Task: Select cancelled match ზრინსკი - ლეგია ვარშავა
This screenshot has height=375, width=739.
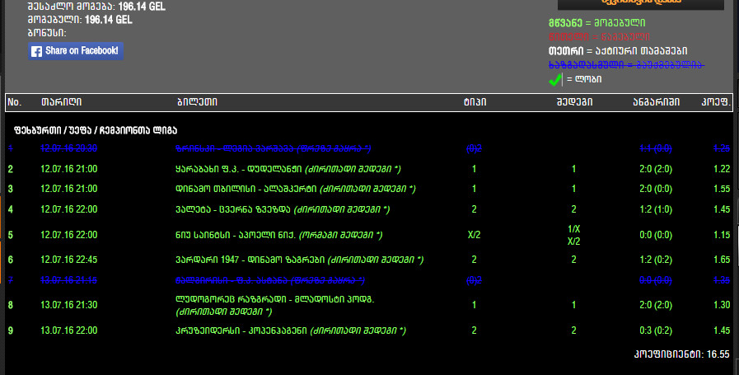Action: click(273, 148)
